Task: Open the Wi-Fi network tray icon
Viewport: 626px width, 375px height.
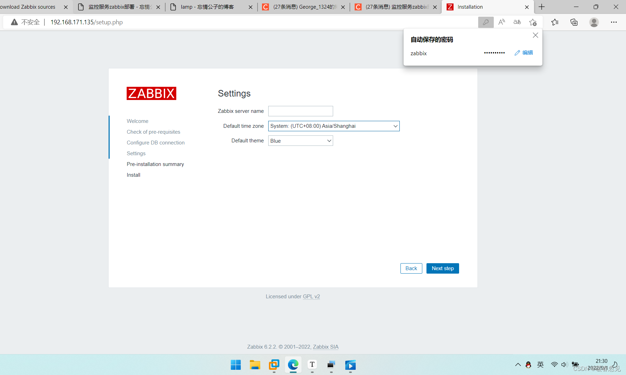Action: point(554,365)
